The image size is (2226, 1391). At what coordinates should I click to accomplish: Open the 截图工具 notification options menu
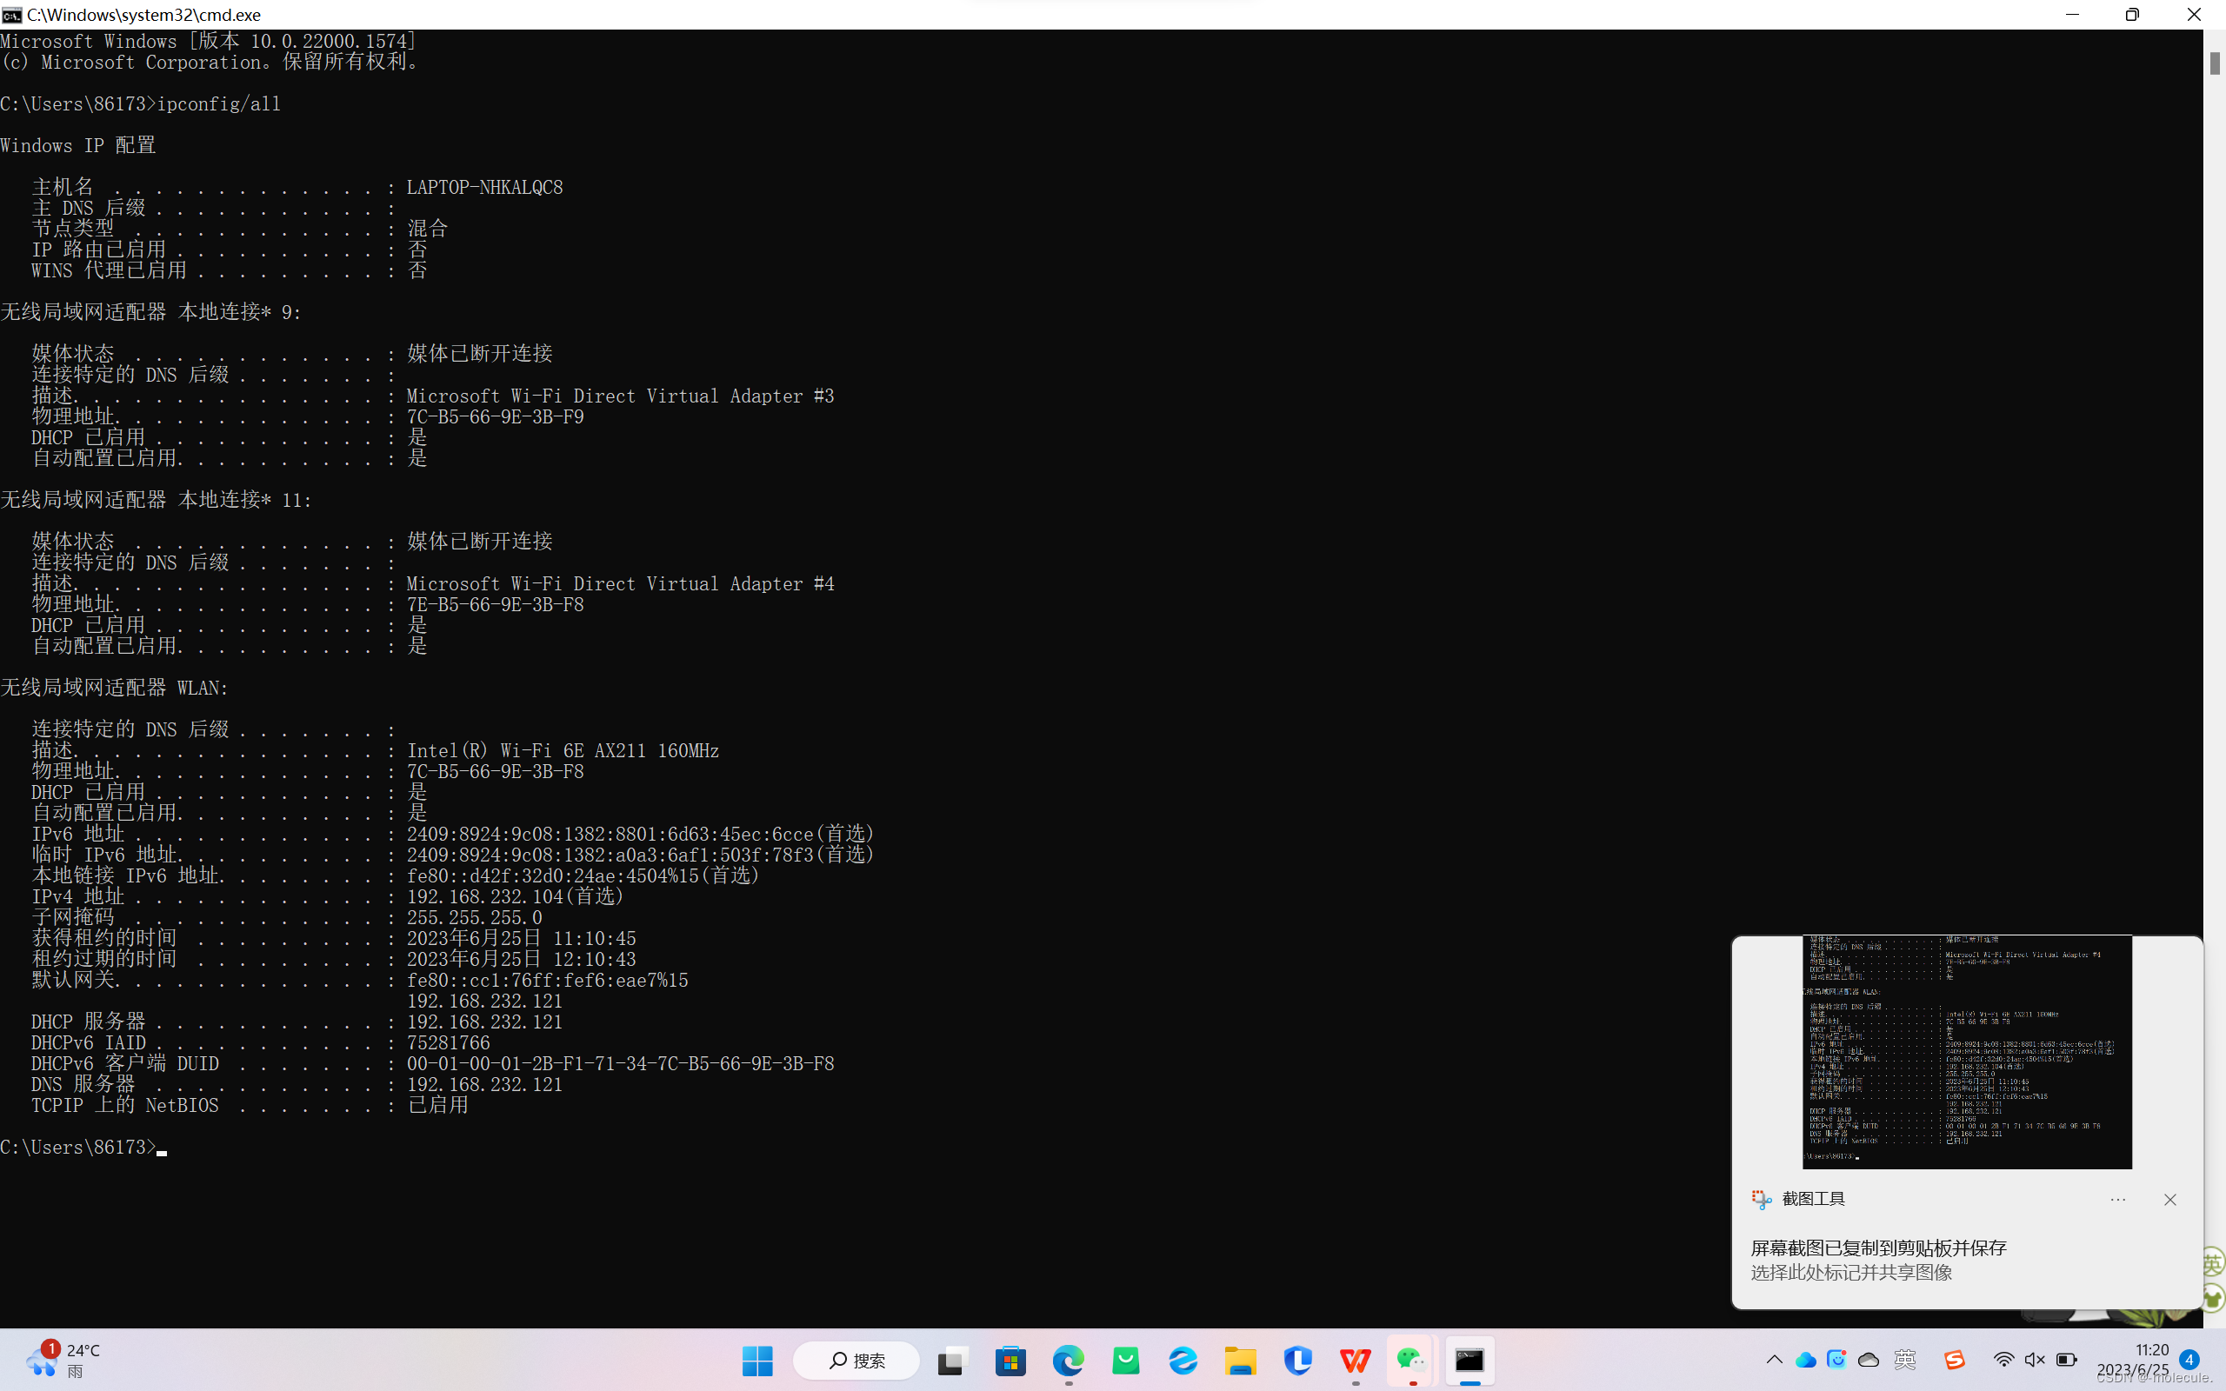click(2117, 1200)
